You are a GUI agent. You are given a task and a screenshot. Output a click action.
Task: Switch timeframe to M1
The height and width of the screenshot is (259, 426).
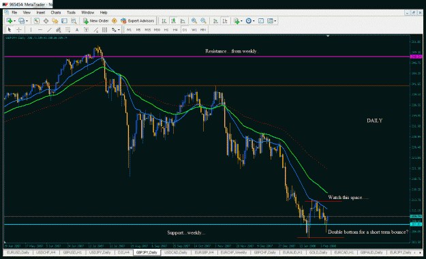pyautogui.click(x=129, y=29)
